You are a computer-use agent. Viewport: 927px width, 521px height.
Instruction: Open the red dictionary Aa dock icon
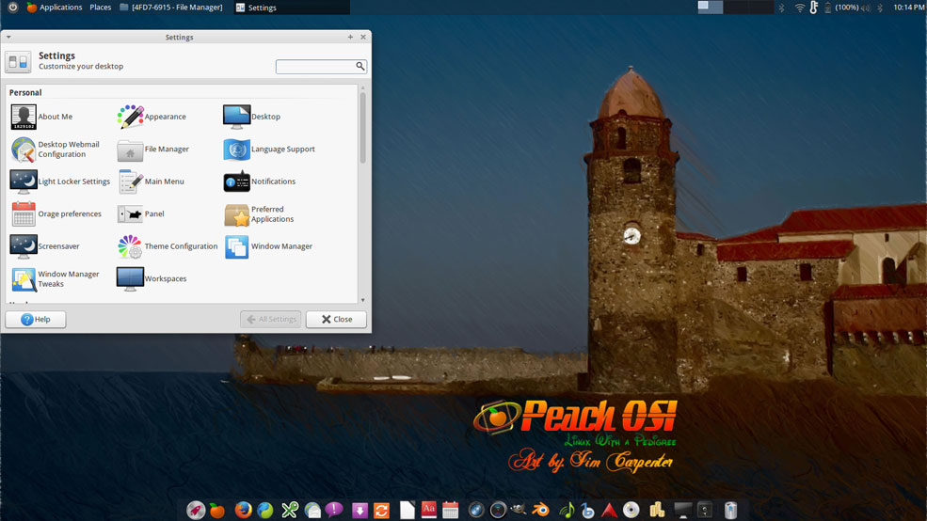[428, 510]
